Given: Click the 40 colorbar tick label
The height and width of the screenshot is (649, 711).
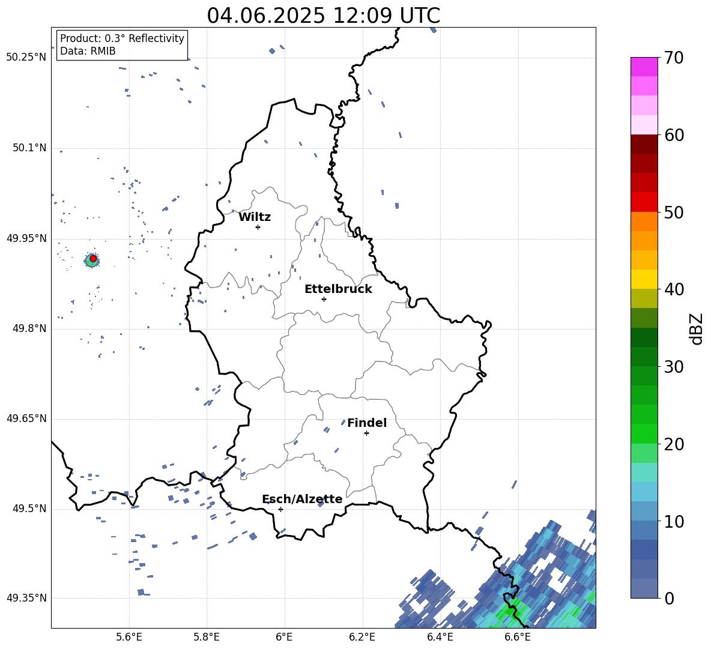Looking at the screenshot, I should click(674, 289).
